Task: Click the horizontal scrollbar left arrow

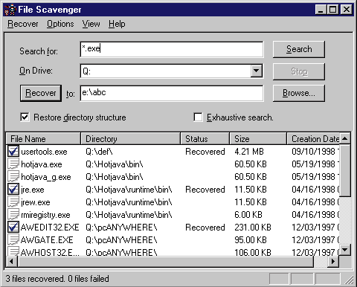Action: pos(12,262)
